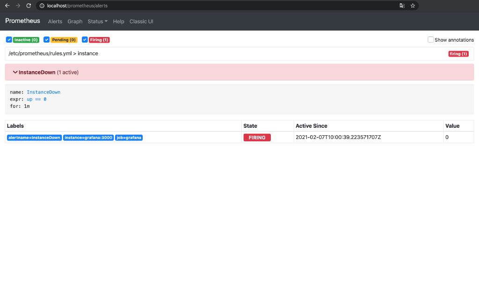Open the Alerts menu item
Image resolution: width=479 pixels, height=285 pixels.
55,21
